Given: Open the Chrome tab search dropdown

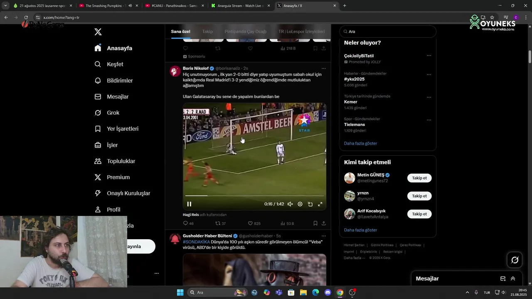Looking at the screenshot, I should pyautogui.click(x=5, y=6).
